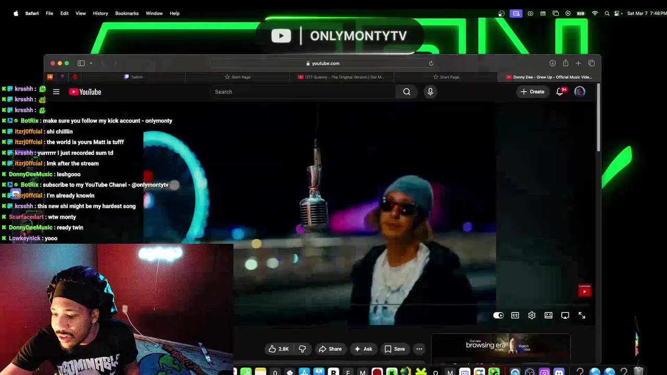Switch to the first Start Page tab

pos(238,77)
